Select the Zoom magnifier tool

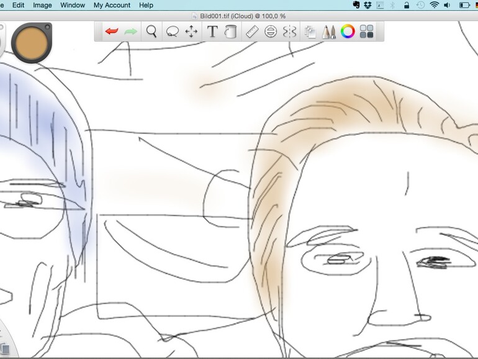click(x=151, y=31)
